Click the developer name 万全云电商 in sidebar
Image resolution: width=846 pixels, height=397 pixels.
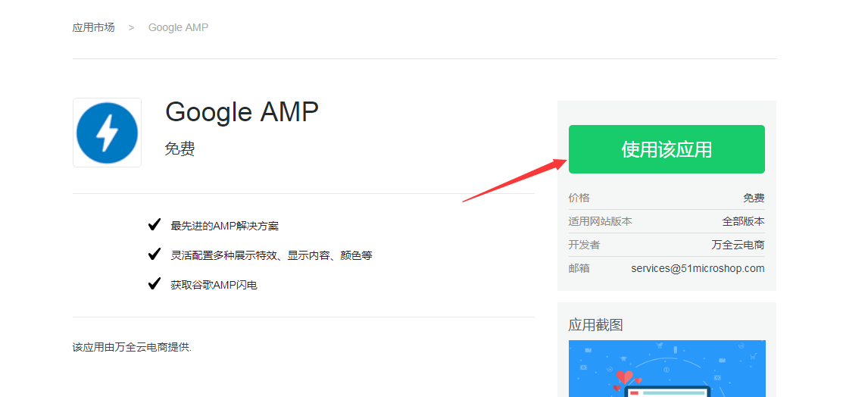(x=738, y=245)
